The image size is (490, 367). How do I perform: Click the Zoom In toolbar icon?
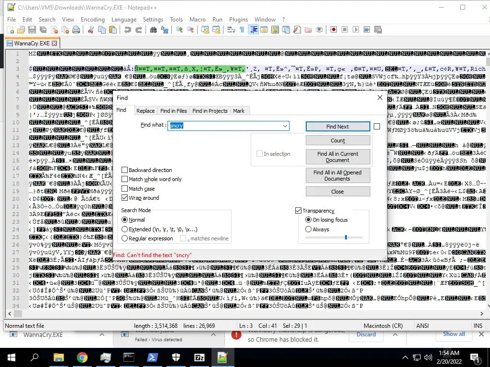click(179, 30)
